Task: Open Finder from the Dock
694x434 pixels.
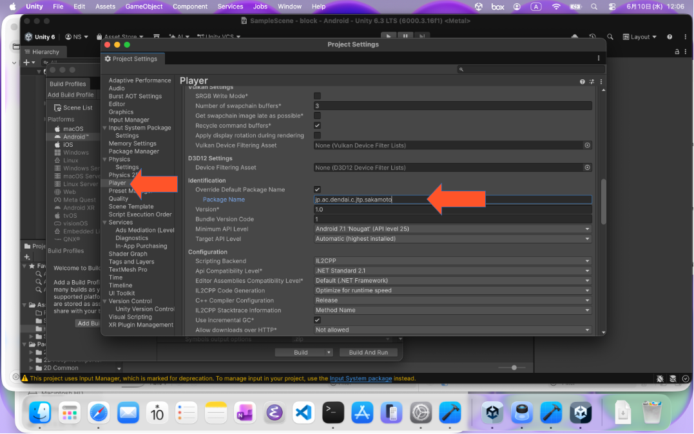Action: pyautogui.click(x=40, y=413)
